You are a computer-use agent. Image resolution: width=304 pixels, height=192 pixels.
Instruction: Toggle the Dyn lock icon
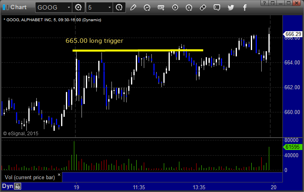(x=18, y=186)
